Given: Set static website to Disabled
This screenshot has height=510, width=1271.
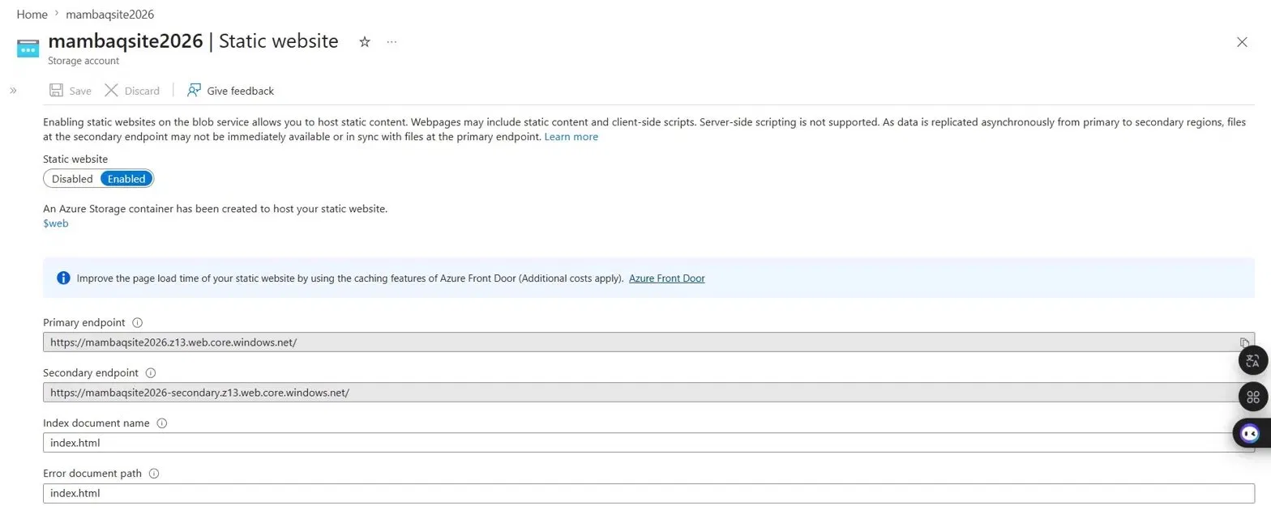Looking at the screenshot, I should click(x=72, y=179).
